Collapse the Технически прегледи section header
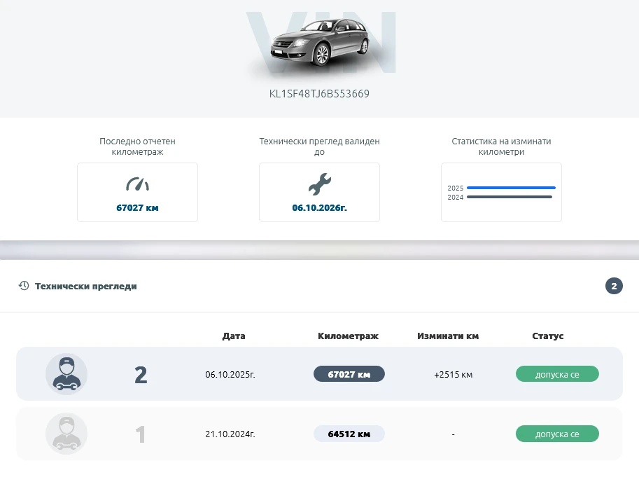 click(x=86, y=286)
